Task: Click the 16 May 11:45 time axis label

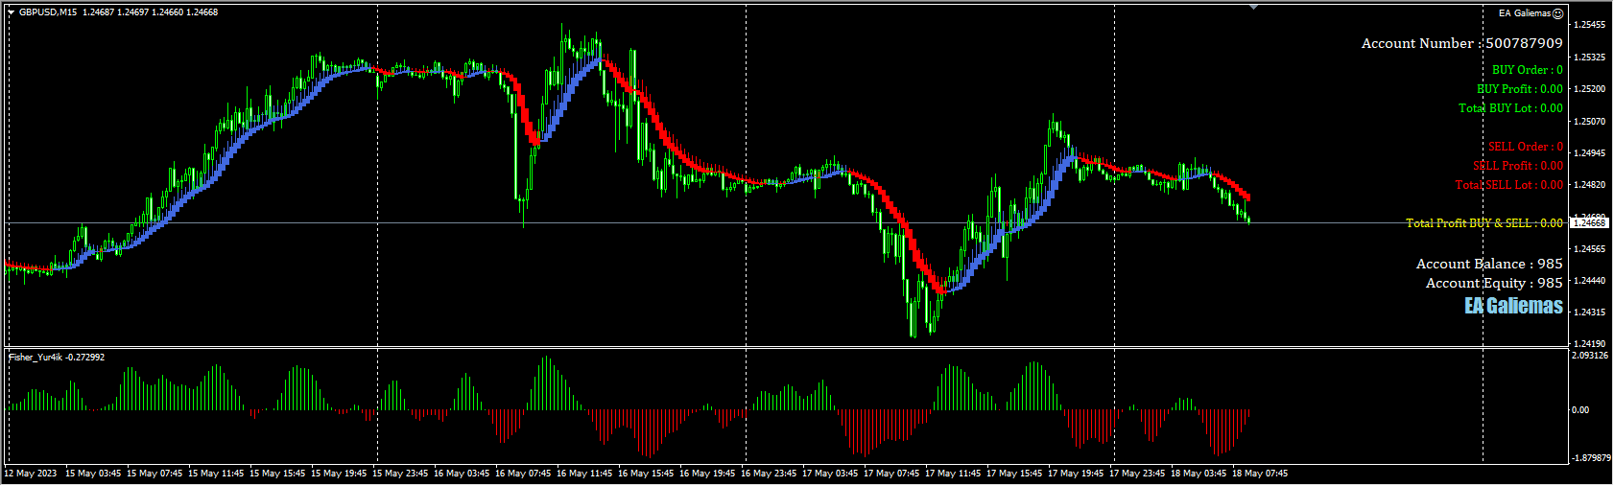Action: tap(583, 474)
